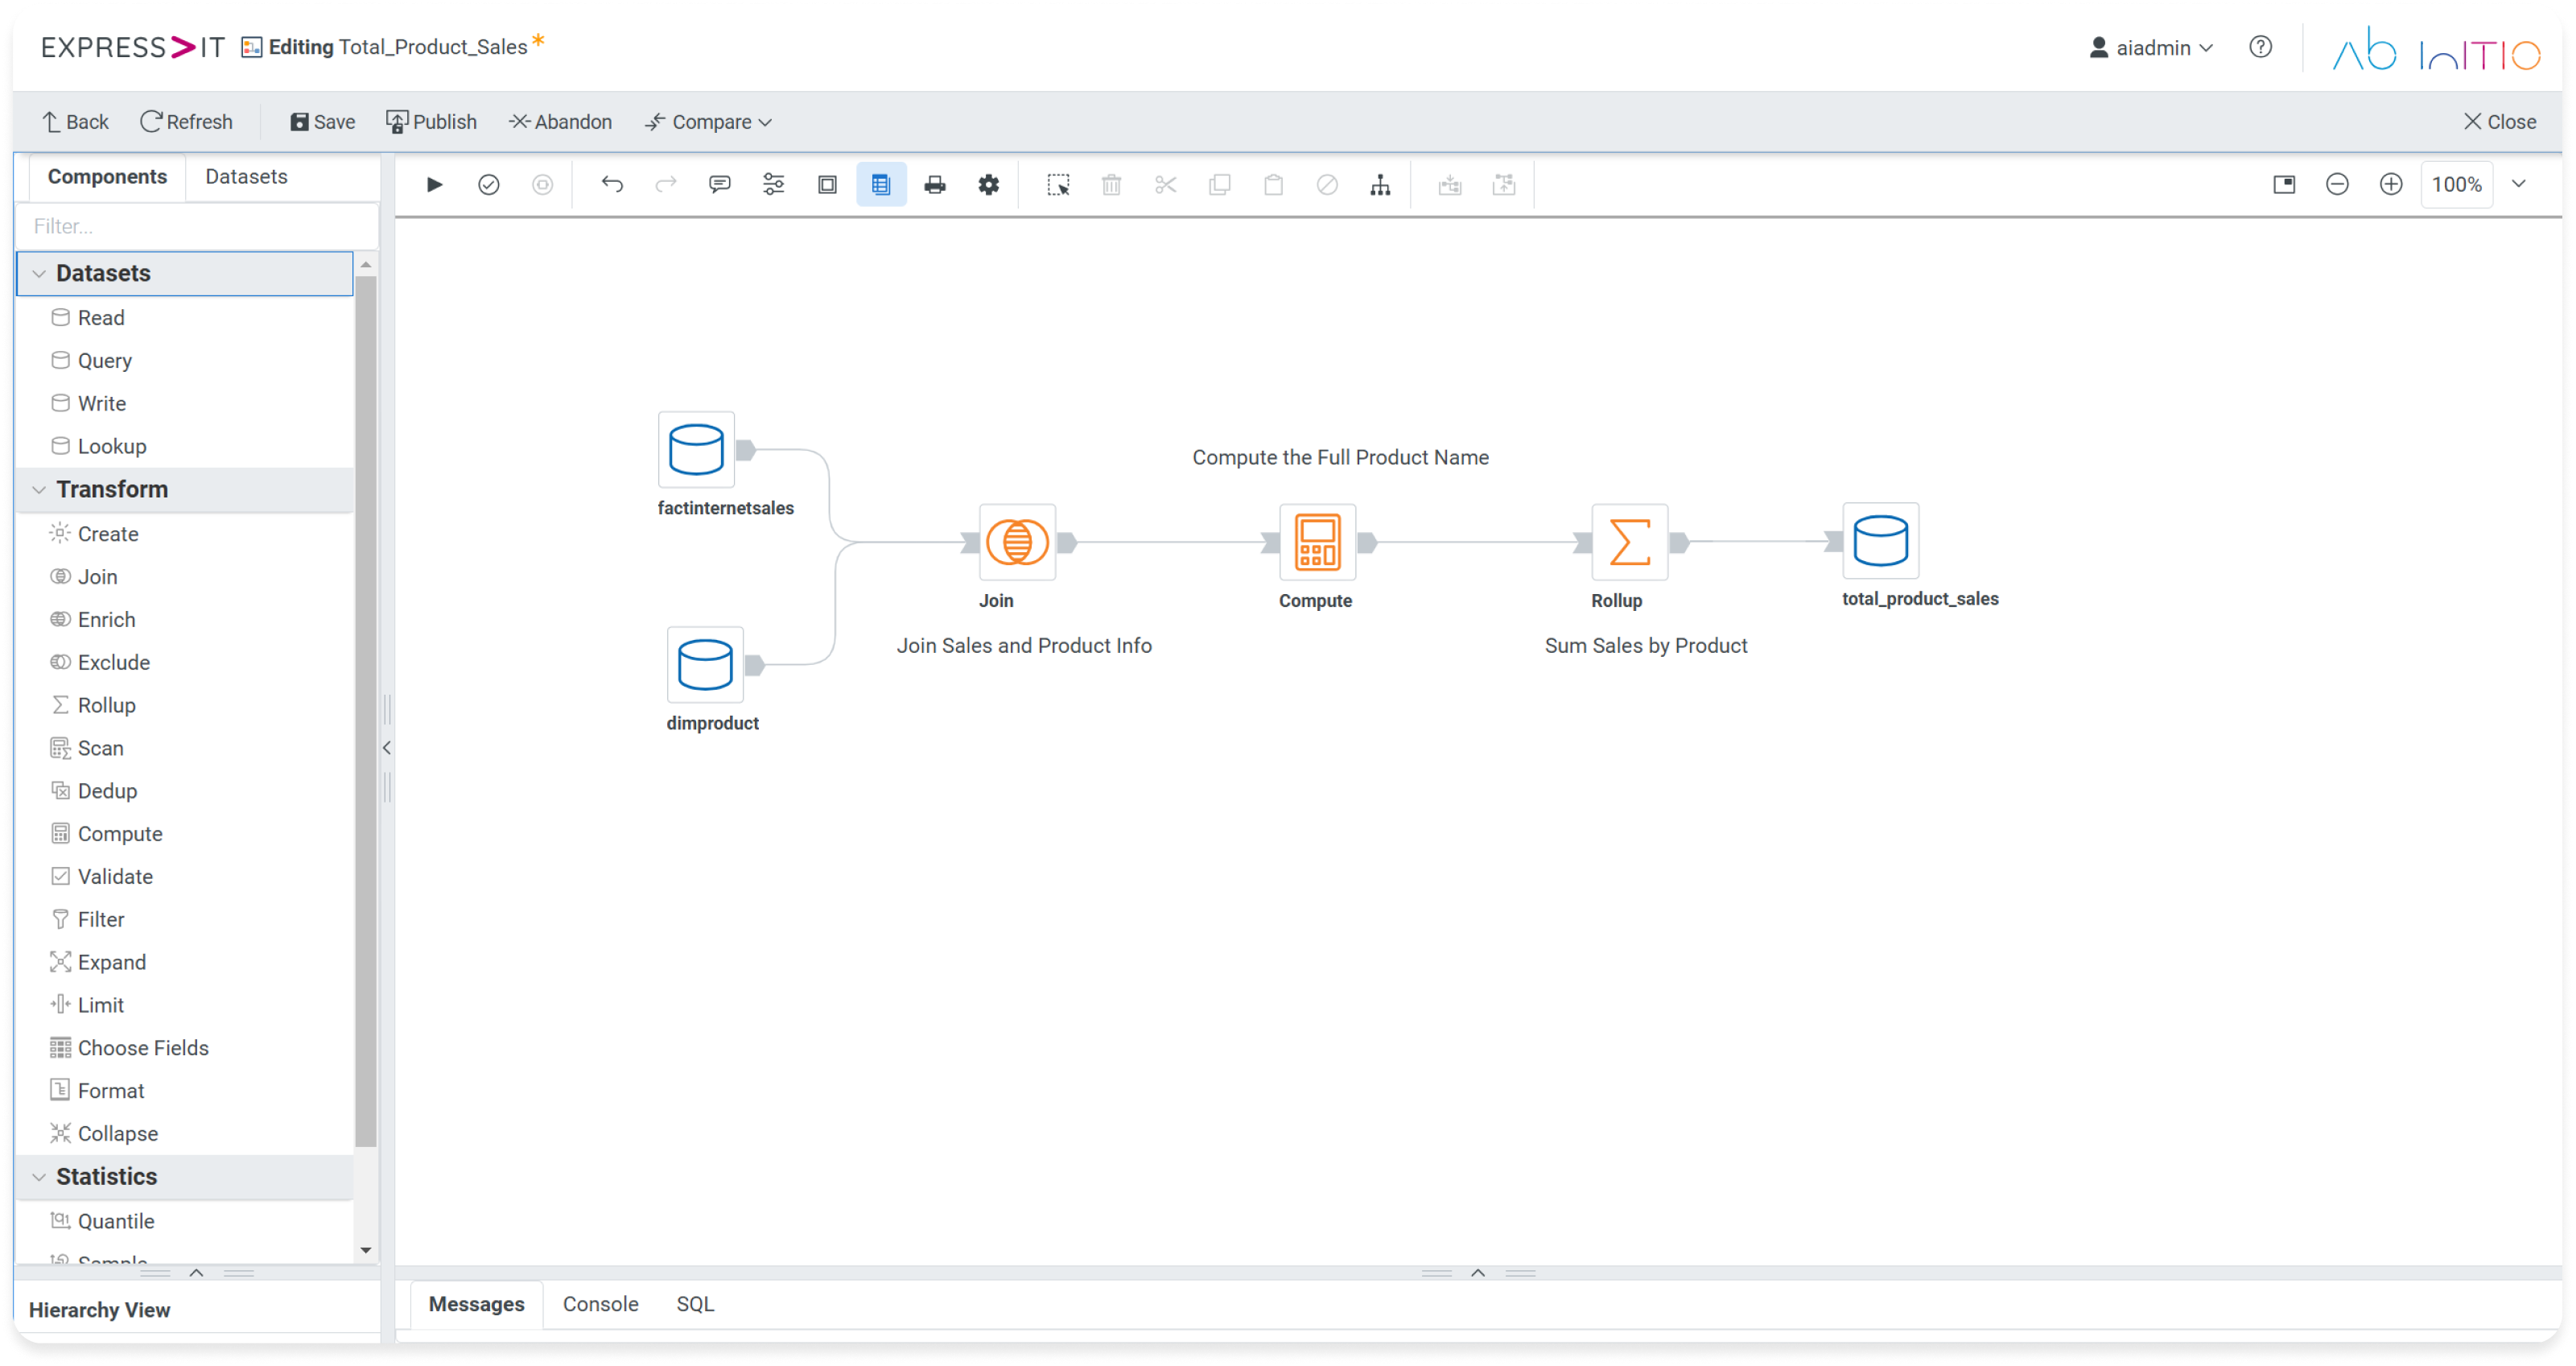Open the Compare dropdown menu
Screen dimensions: 2576x1366
(x=708, y=122)
